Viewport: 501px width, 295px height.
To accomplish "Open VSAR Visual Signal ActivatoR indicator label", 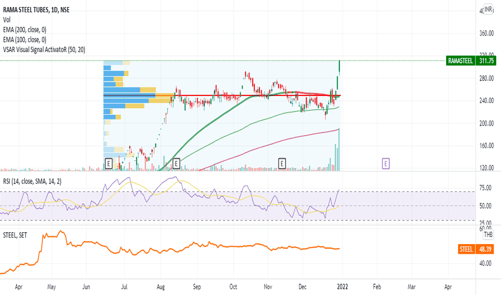I will [44, 49].
